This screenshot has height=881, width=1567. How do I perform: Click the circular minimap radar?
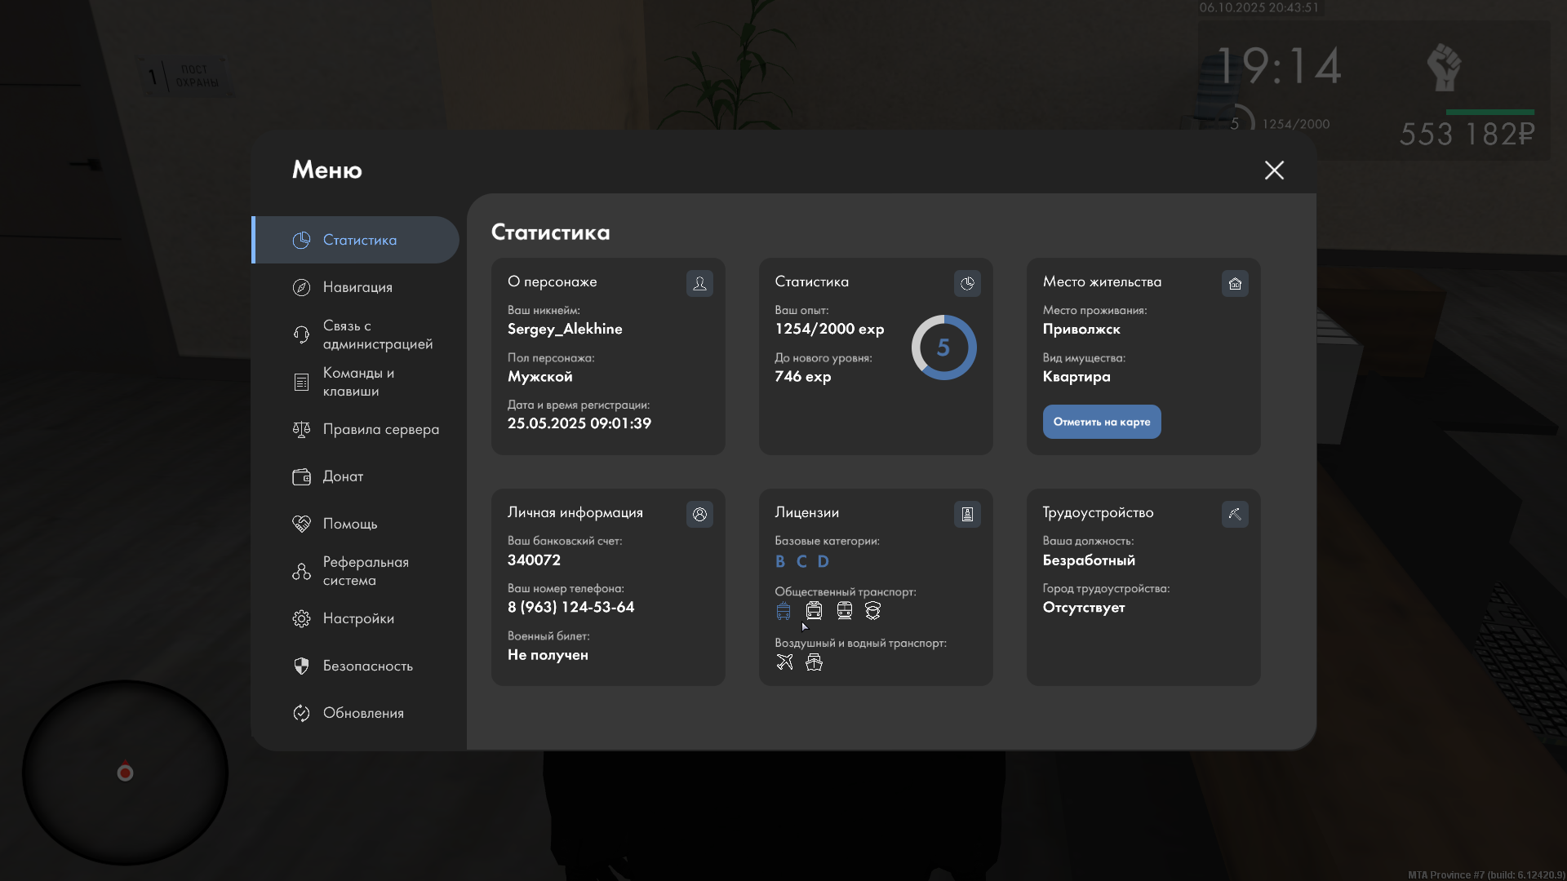point(125,772)
